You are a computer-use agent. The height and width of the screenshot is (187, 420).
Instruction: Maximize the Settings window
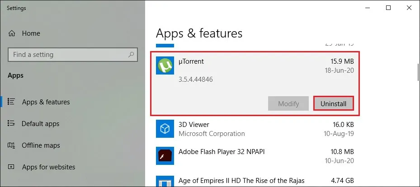point(388,8)
